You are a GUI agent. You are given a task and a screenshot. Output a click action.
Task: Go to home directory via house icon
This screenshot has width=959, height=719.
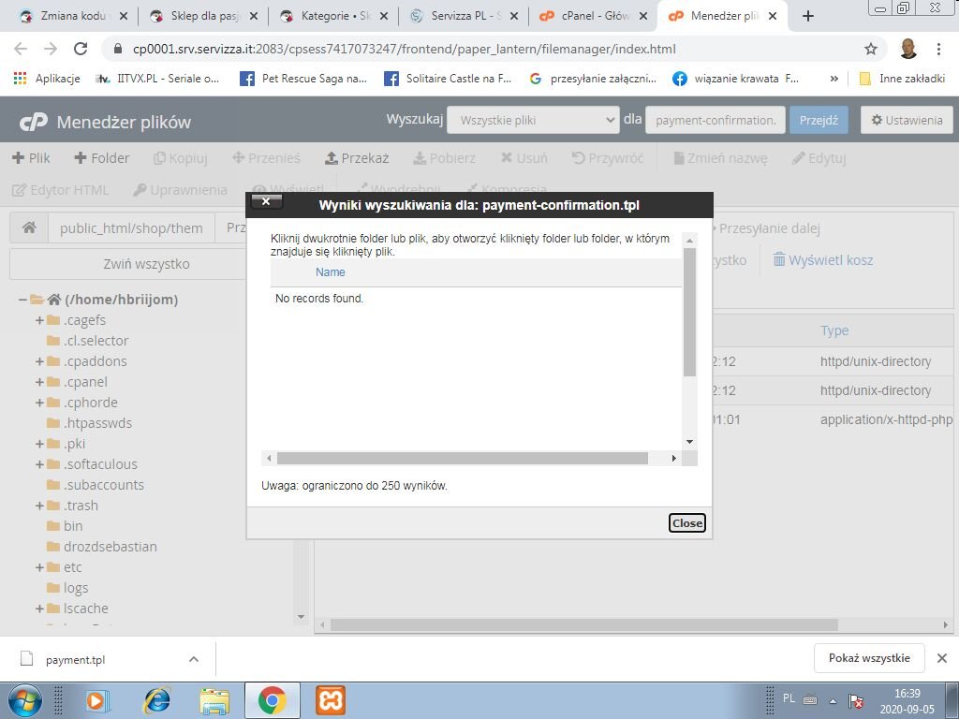(29, 228)
